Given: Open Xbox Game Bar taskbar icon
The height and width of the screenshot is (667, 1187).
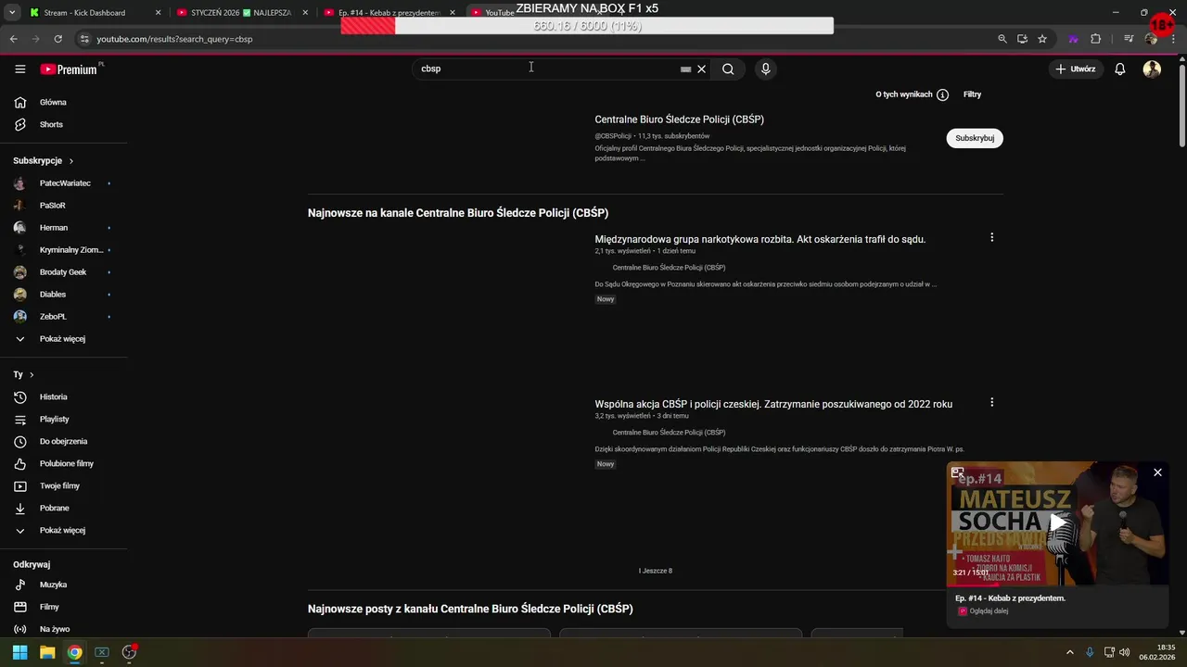Looking at the screenshot, I should tap(102, 652).
